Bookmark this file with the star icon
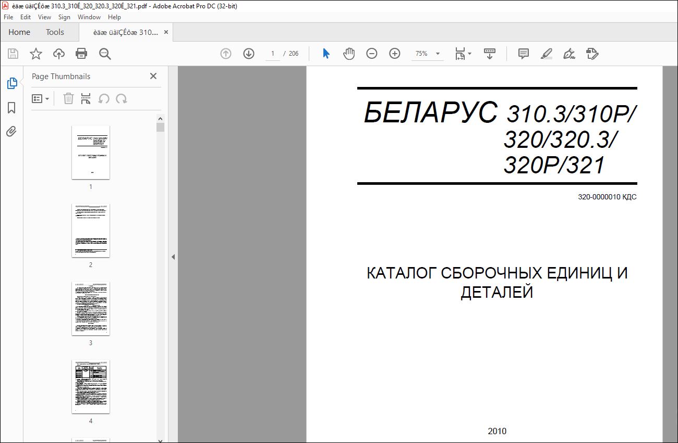This screenshot has width=678, height=443. click(x=35, y=54)
